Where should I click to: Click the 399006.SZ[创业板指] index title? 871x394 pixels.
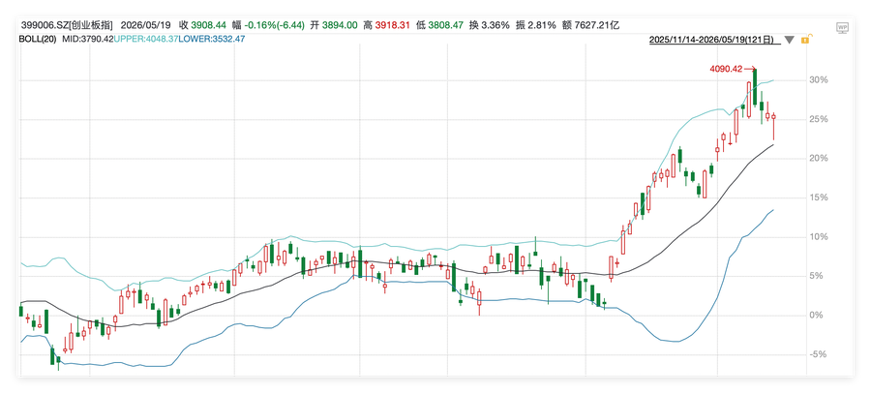[x=67, y=25]
